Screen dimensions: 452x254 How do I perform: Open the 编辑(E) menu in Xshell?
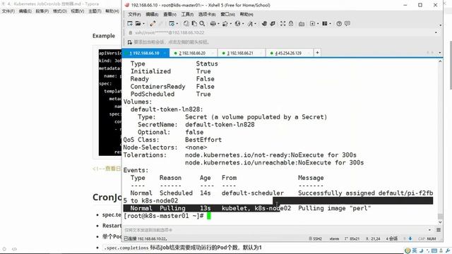pyautogui.click(x=152, y=14)
